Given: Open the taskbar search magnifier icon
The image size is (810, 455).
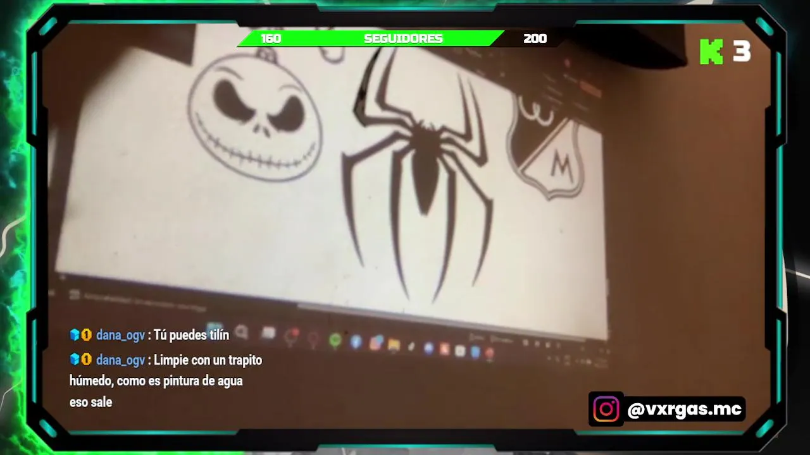Looking at the screenshot, I should click(x=241, y=332).
